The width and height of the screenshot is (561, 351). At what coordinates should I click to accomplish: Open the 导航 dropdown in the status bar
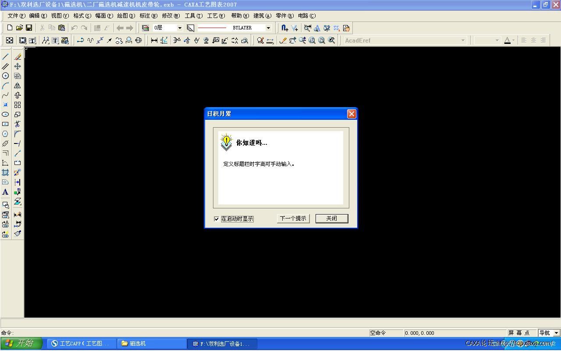[556, 333]
